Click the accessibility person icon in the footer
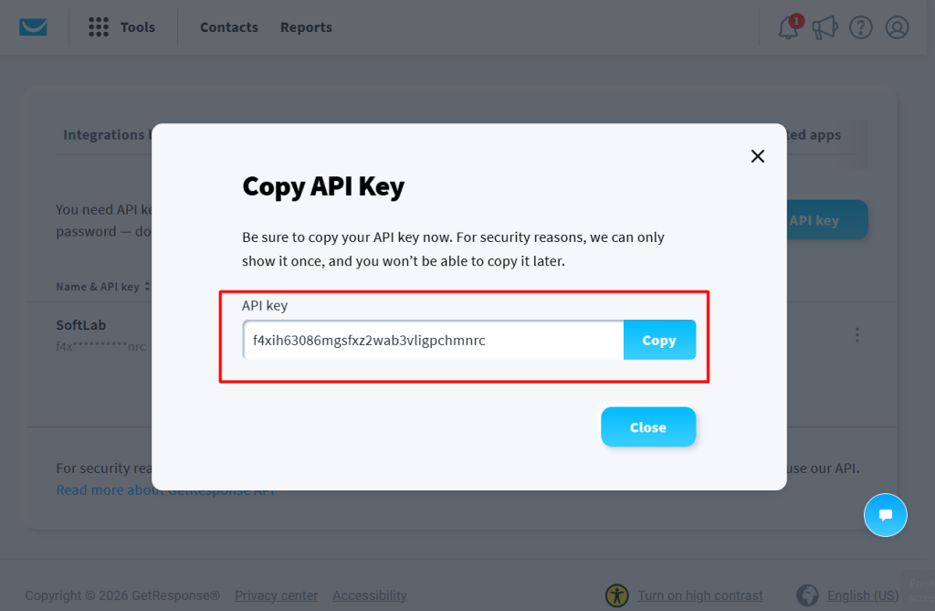The height and width of the screenshot is (611, 935). pyautogui.click(x=616, y=595)
